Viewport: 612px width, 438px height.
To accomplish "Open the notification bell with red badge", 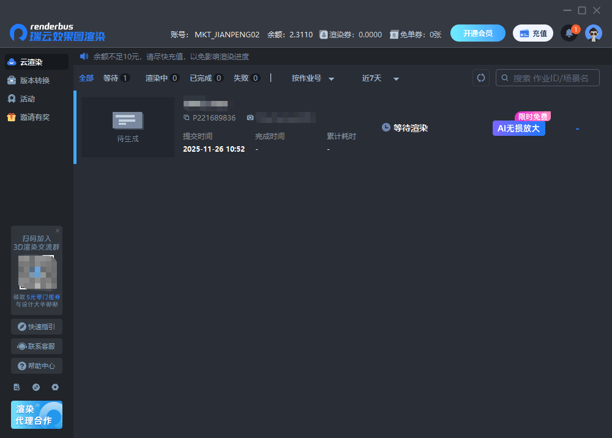I will (x=569, y=33).
